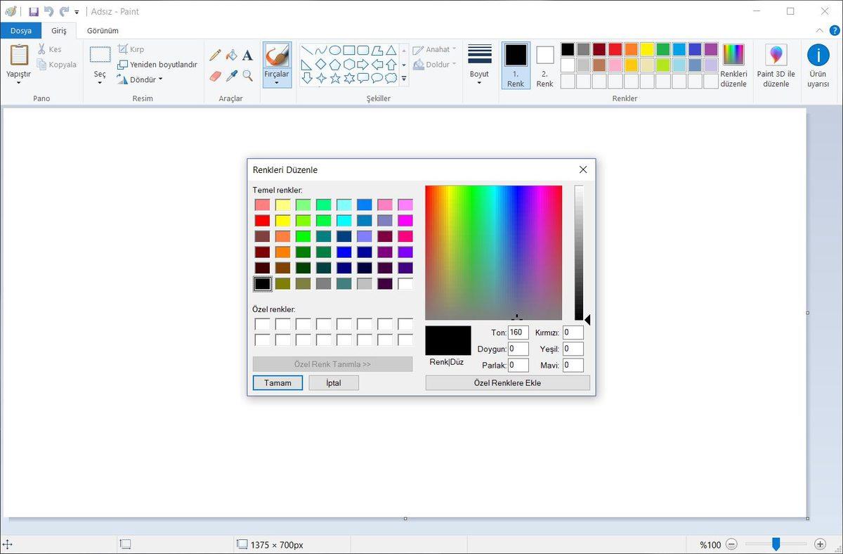
Task: Switch to the Görünüm ribbon tab
Action: pos(103,30)
